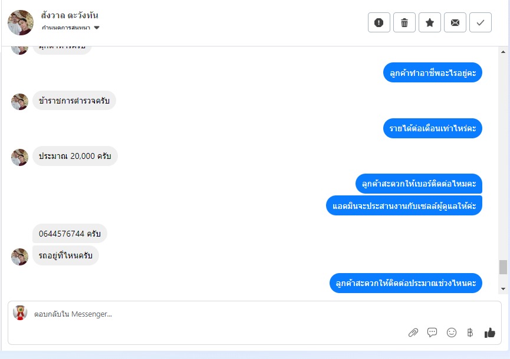
Task: Attach a file with the paperclip icon
Action: coord(413,333)
